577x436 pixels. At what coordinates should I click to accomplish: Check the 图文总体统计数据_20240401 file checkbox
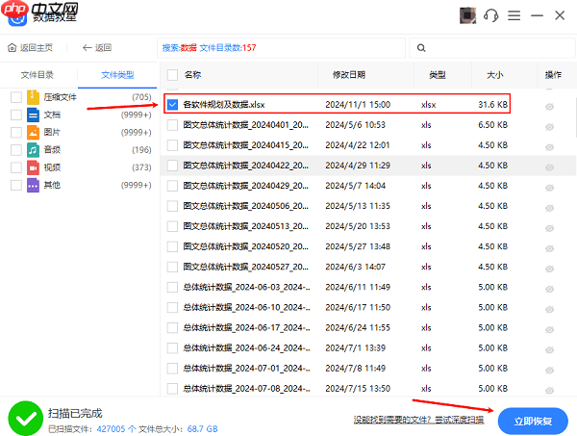pyautogui.click(x=172, y=125)
